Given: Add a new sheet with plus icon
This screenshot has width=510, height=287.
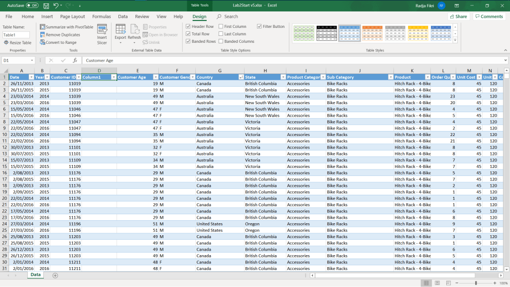Looking at the screenshot, I should [55, 275].
